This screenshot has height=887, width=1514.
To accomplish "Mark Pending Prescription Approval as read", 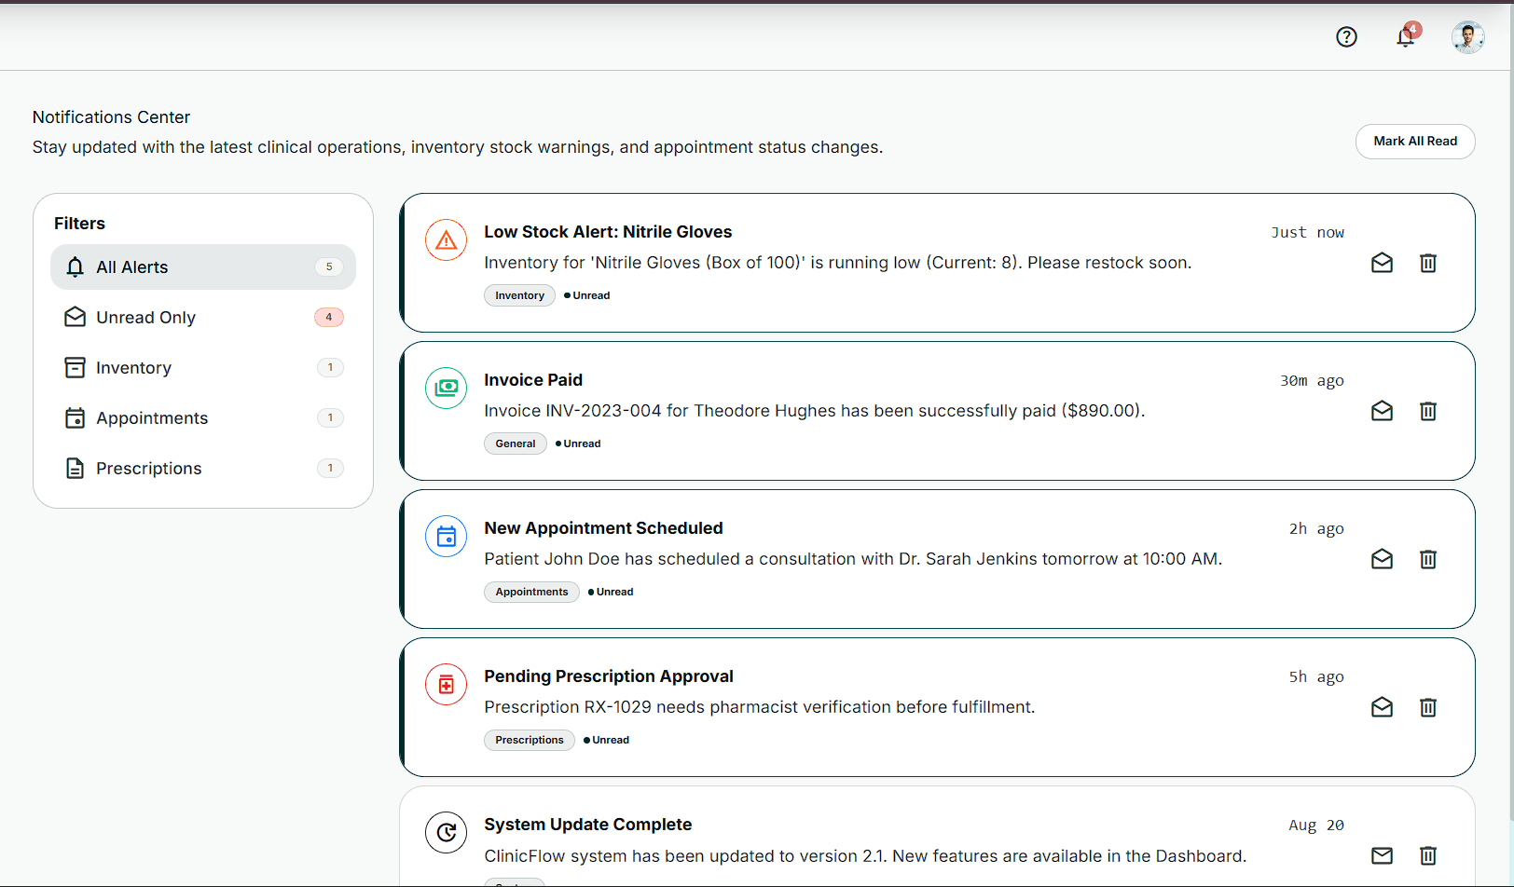I will [1383, 707].
